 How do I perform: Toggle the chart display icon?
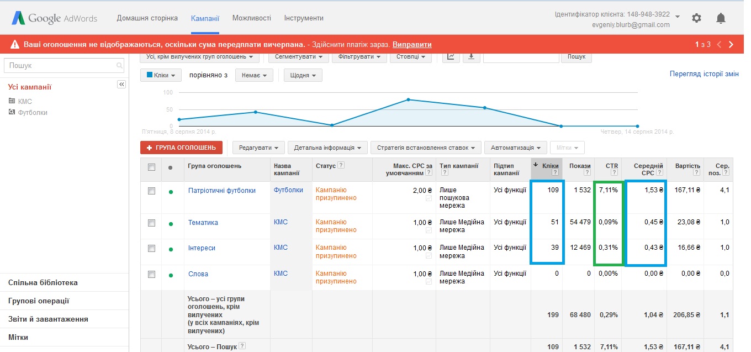[451, 56]
